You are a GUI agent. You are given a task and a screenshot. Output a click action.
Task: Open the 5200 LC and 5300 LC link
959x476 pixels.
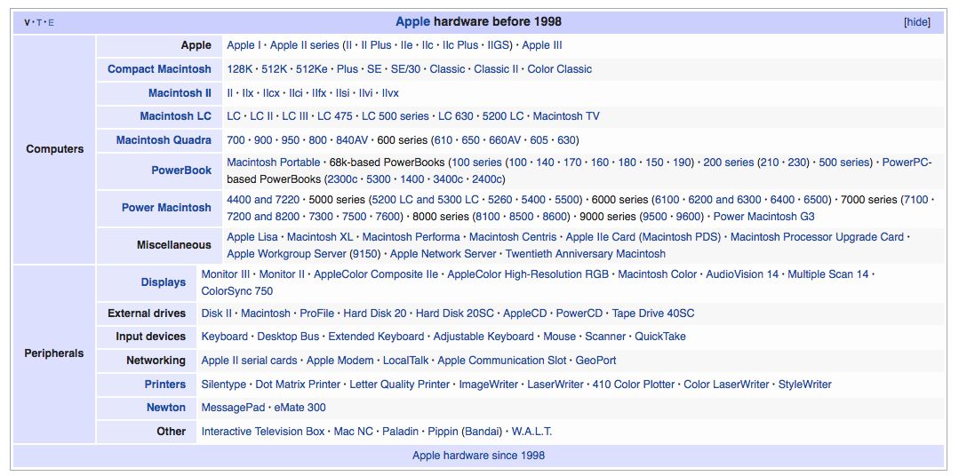click(x=426, y=200)
